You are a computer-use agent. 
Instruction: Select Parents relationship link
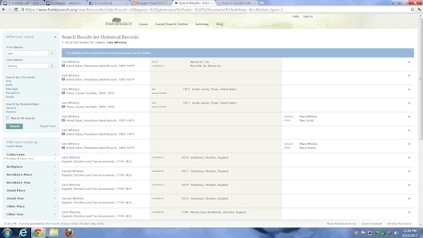(x=11, y=112)
